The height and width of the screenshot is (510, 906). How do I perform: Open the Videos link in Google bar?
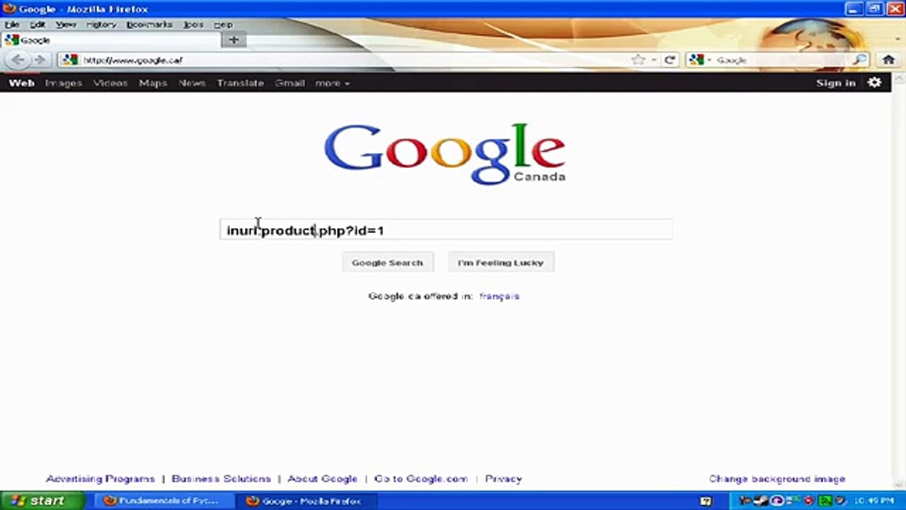pyautogui.click(x=110, y=83)
